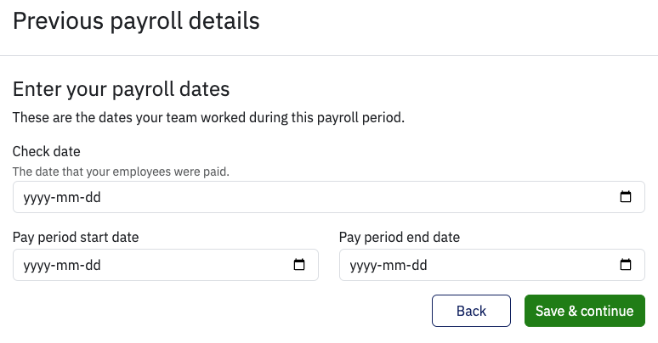
Task: Click the "Previous payroll details" heading
Action: tap(136, 21)
